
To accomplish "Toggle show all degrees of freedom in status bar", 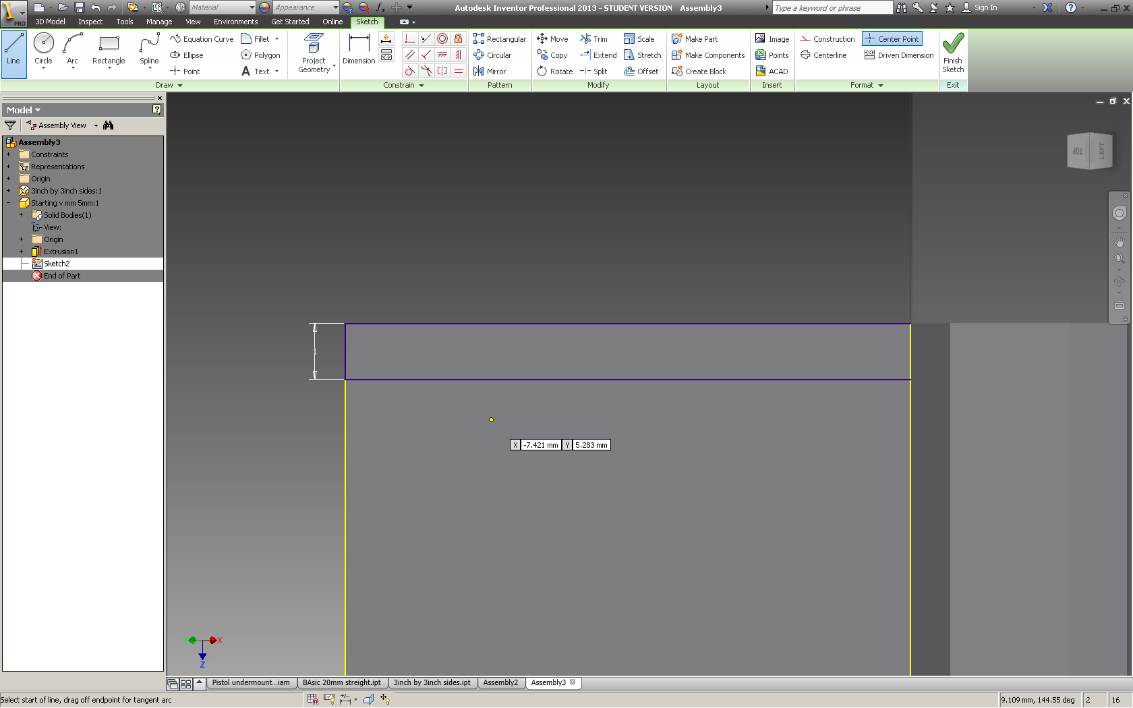I will point(385,699).
